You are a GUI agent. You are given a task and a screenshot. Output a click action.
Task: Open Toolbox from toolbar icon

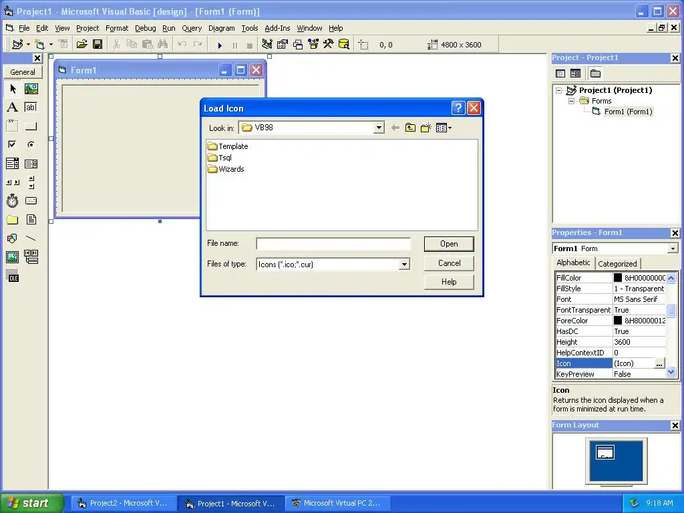click(329, 44)
